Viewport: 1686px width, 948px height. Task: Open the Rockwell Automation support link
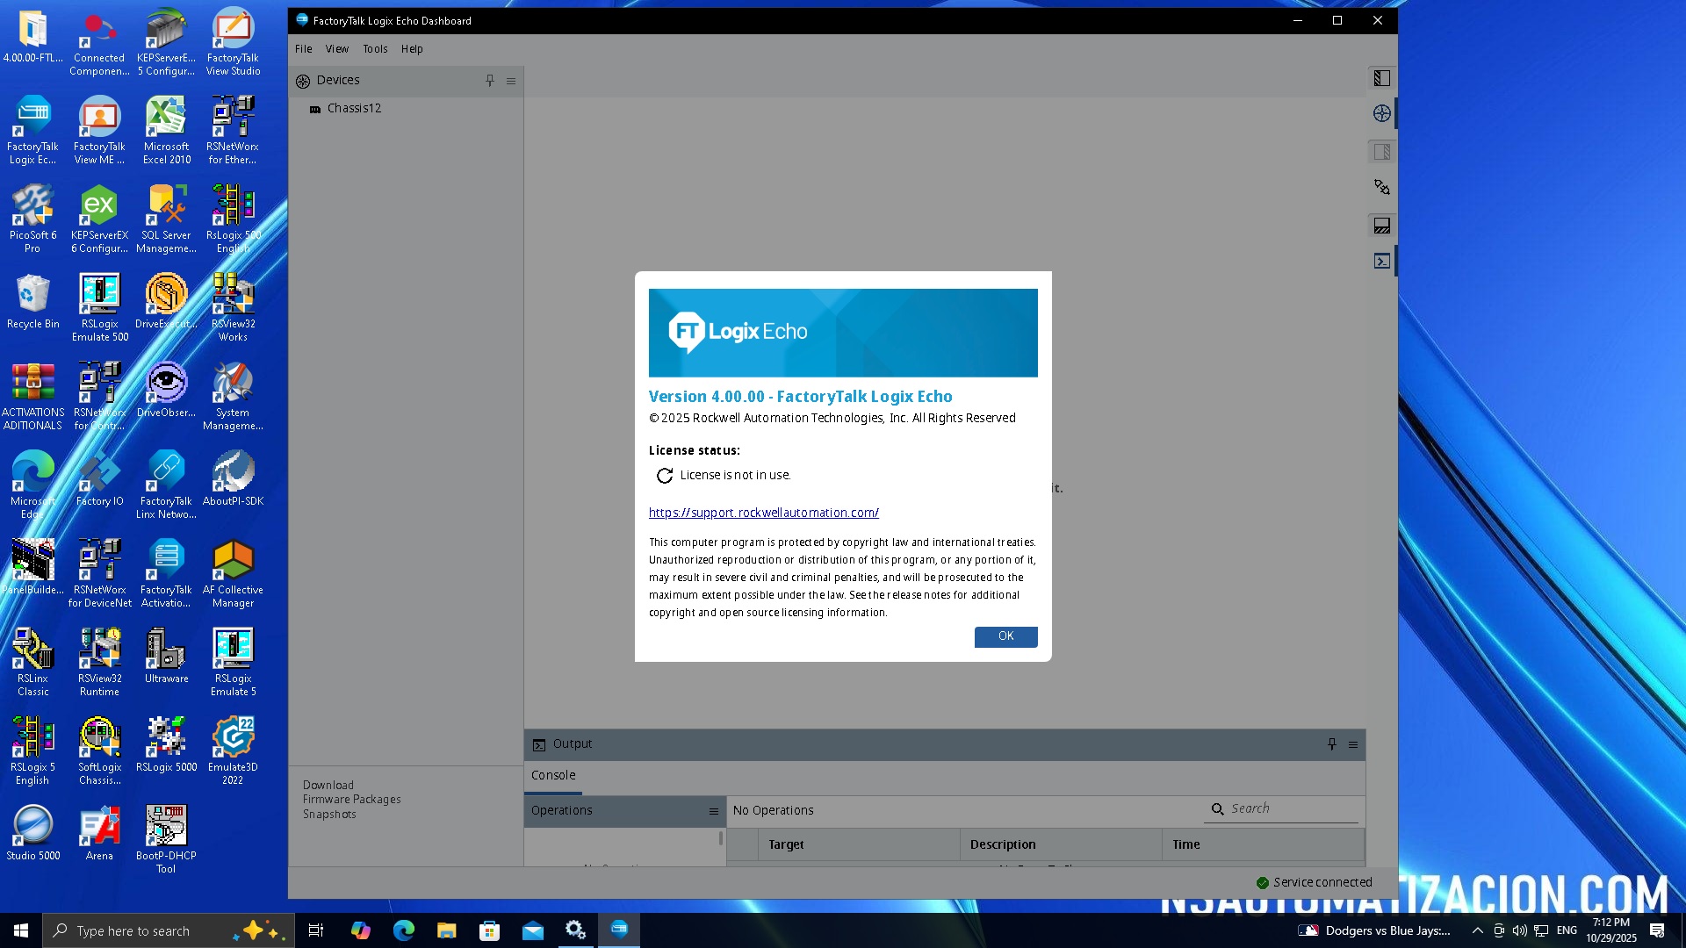tap(763, 513)
